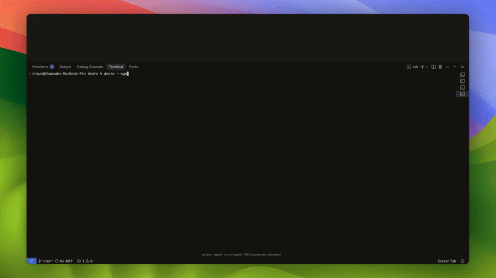This screenshot has height=278, width=496.
Task: Toggle Cursor Tab in the status bar
Action: click(x=446, y=261)
